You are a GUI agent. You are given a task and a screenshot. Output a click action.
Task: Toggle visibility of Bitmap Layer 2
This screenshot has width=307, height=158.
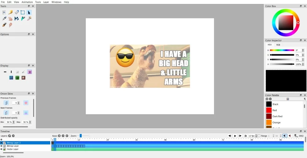click(1, 143)
